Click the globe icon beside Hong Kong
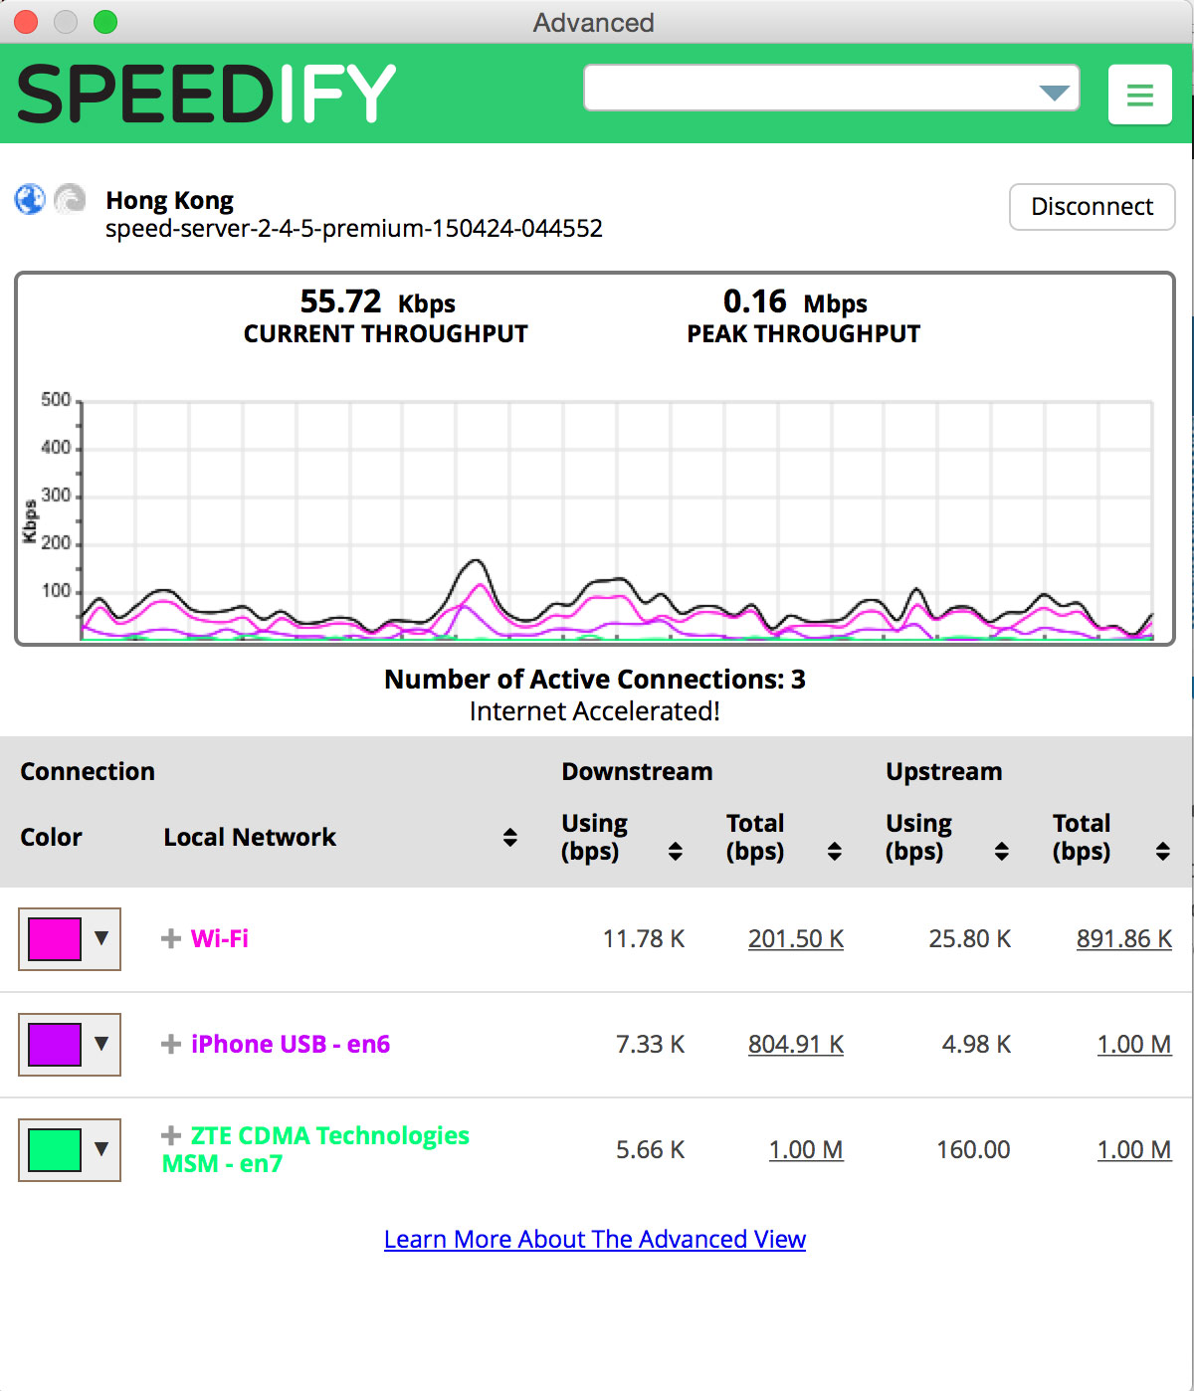 (x=30, y=199)
